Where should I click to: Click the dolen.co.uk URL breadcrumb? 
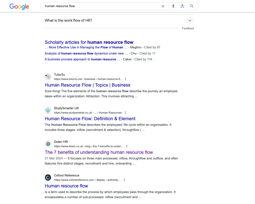pyautogui.click(x=89, y=146)
